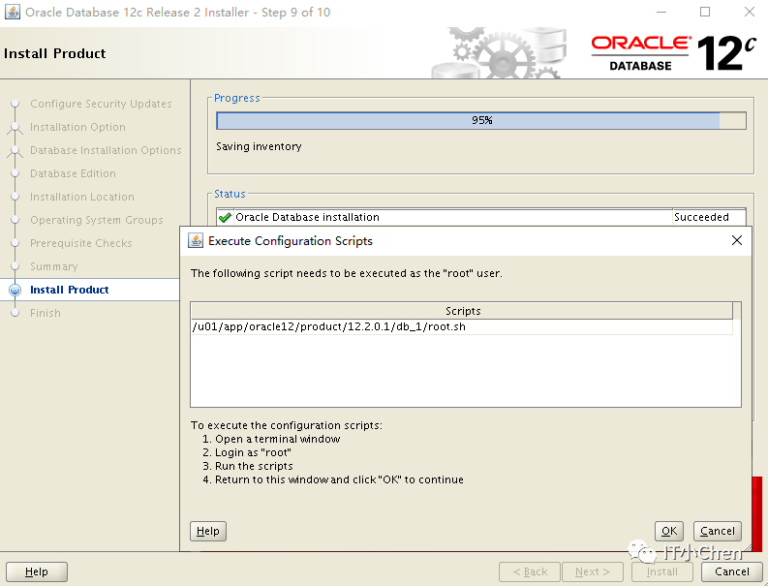
Task: Select Database Installation Options step
Action: [x=106, y=150]
